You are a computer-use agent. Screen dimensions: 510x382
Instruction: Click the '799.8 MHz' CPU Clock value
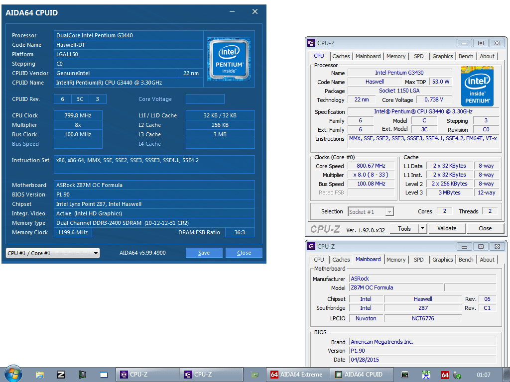[x=78, y=115]
